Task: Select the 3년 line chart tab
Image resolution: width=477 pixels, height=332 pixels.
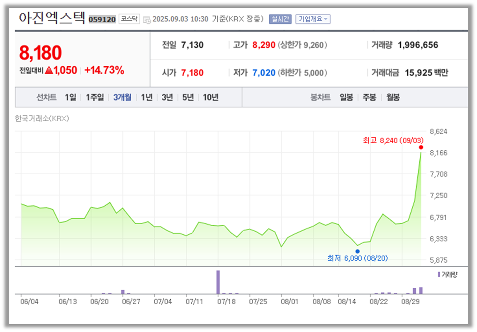Action: pyautogui.click(x=167, y=97)
